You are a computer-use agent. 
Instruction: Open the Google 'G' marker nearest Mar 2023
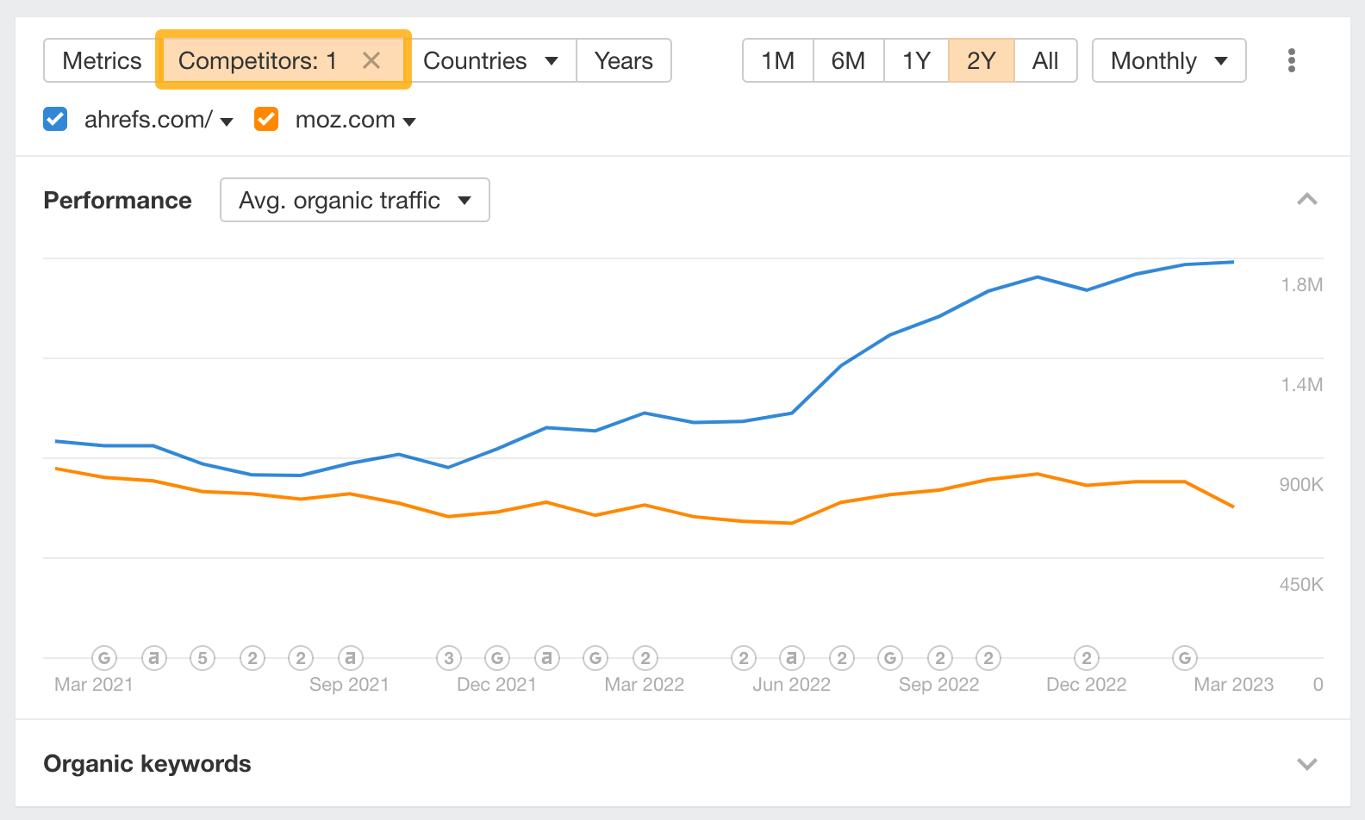tap(1185, 658)
